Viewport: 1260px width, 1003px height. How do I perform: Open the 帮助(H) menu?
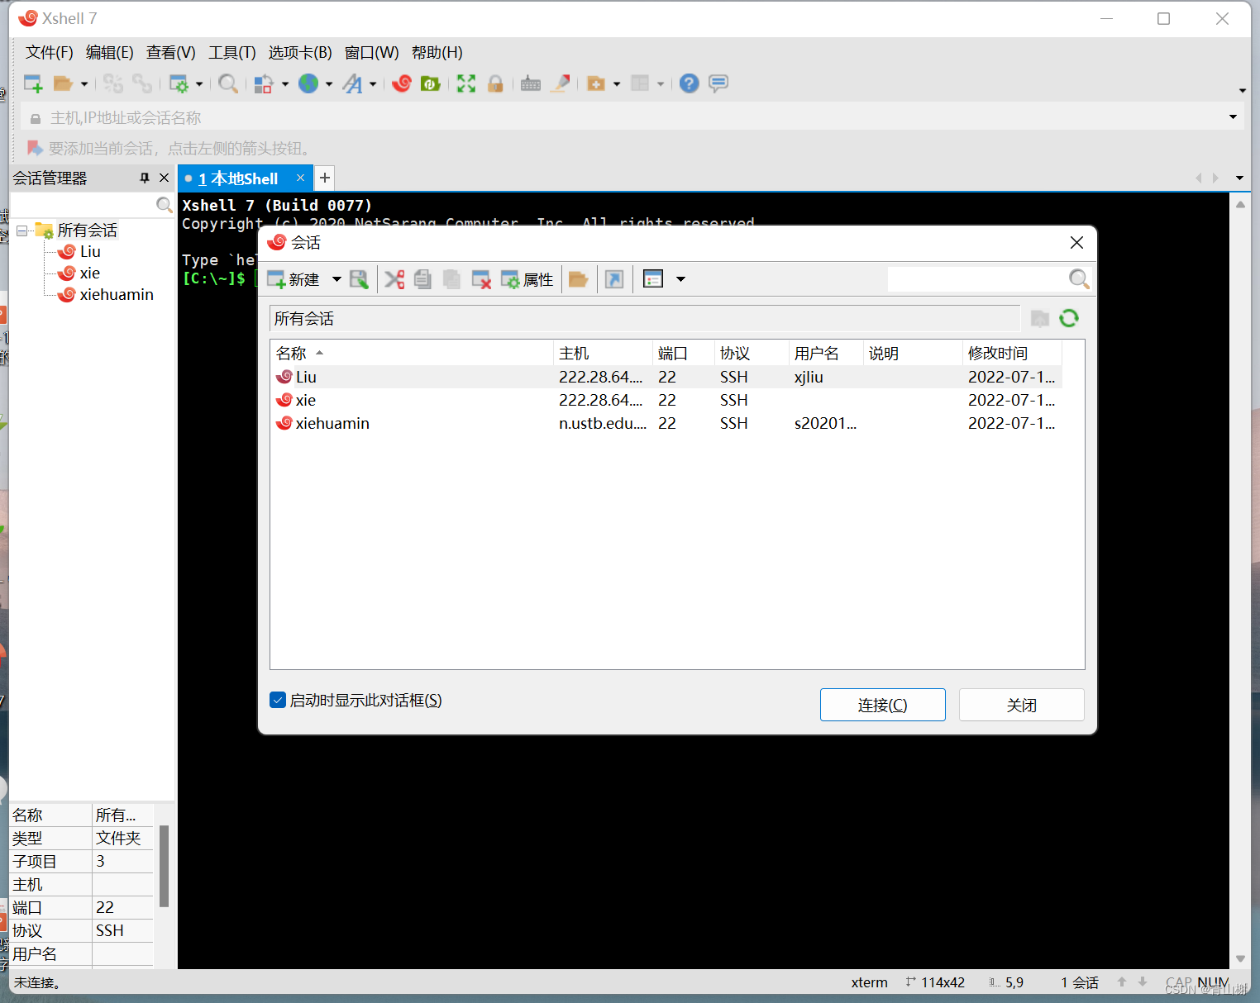point(437,52)
